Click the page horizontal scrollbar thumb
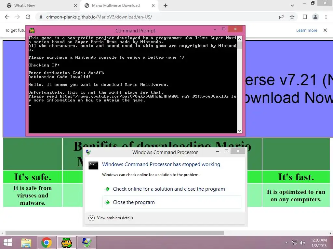333x249 pixels. [x=115, y=233]
